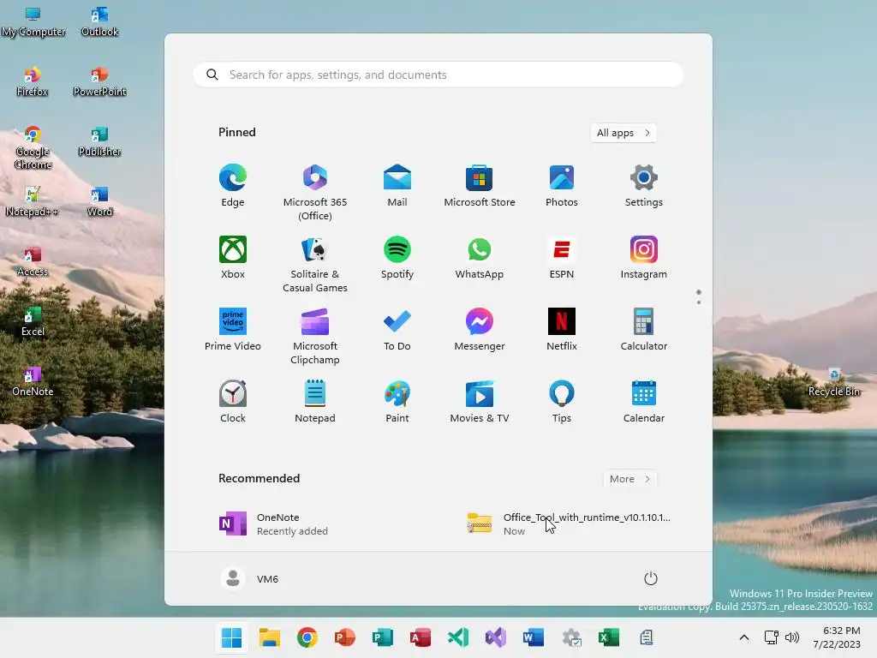This screenshot has width=877, height=658.
Task: Open the VM6 user account menu
Action: coord(250,578)
